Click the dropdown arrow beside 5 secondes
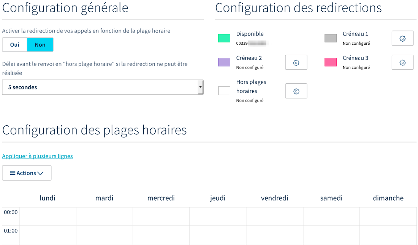The height and width of the screenshot is (245, 418). [x=200, y=87]
